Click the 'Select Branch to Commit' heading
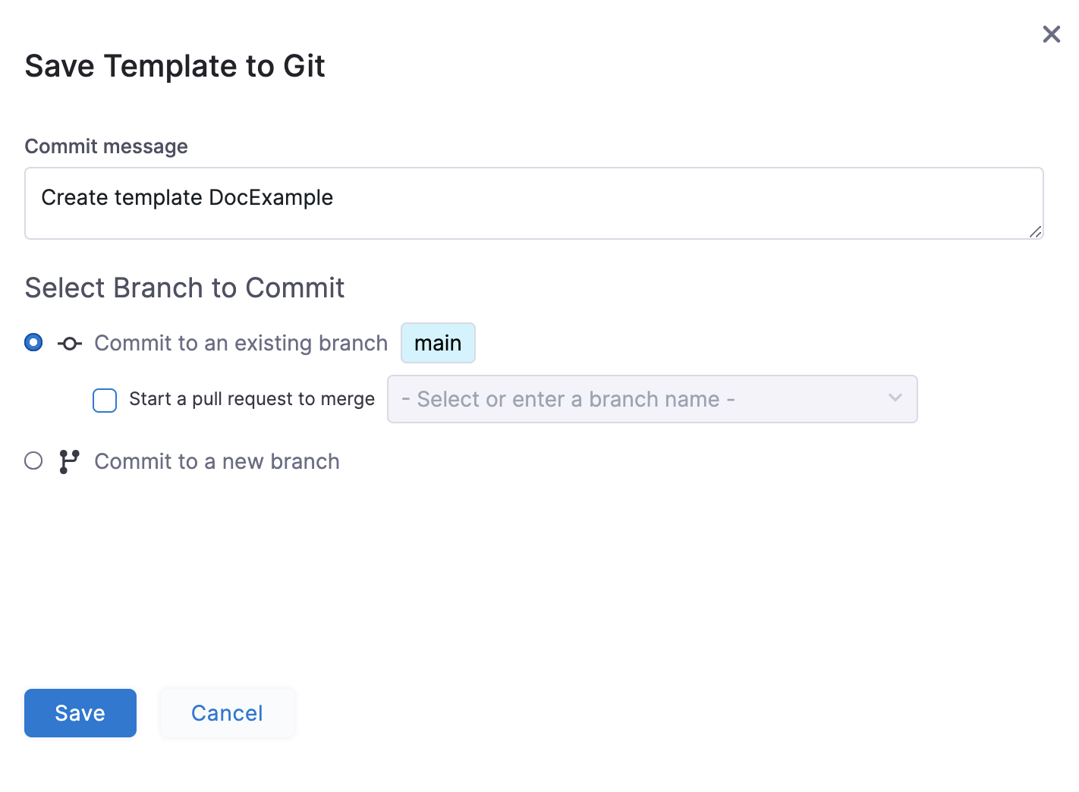Image resolution: width=1079 pixels, height=792 pixels. [184, 288]
